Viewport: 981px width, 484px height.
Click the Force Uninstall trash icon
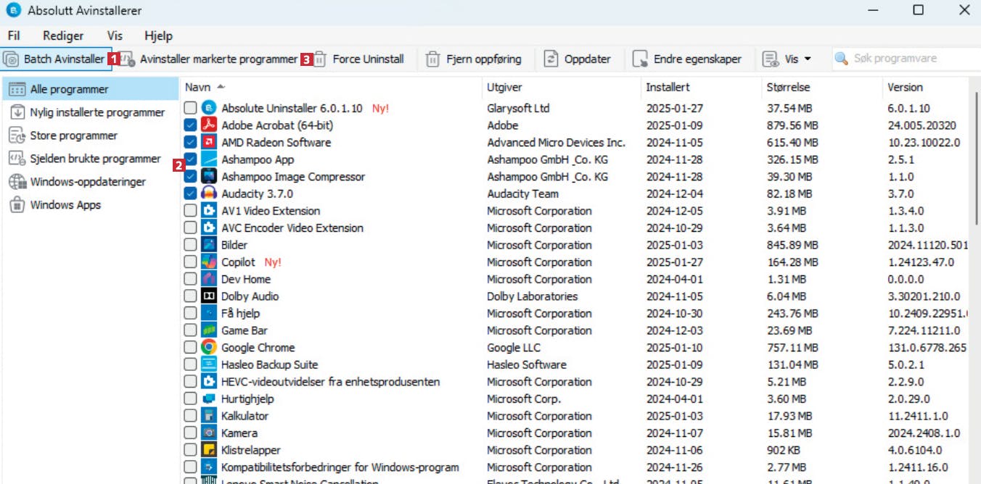(321, 59)
